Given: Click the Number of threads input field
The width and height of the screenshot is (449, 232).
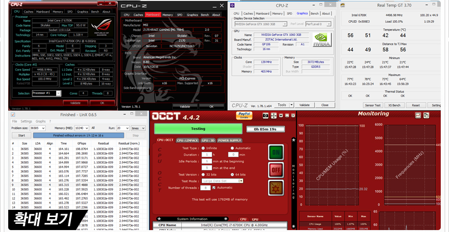Looking at the screenshot, I should point(205,188).
